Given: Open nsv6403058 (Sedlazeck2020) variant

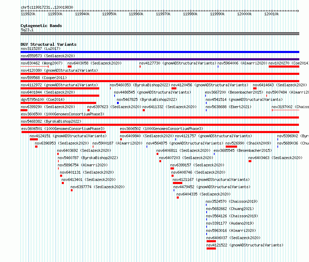Looking at the screenshot, I should coord(94,63).
